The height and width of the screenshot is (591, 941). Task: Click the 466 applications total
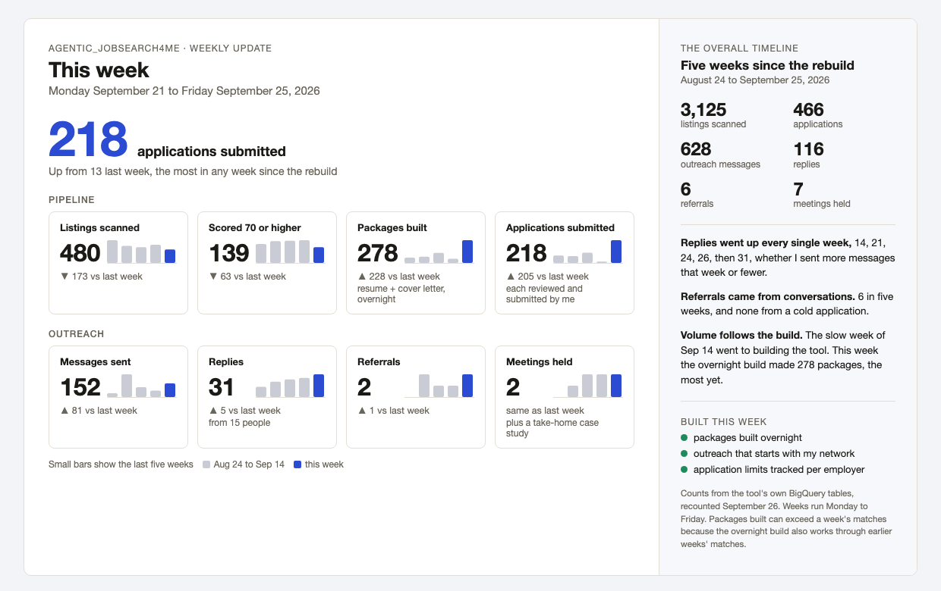click(809, 110)
